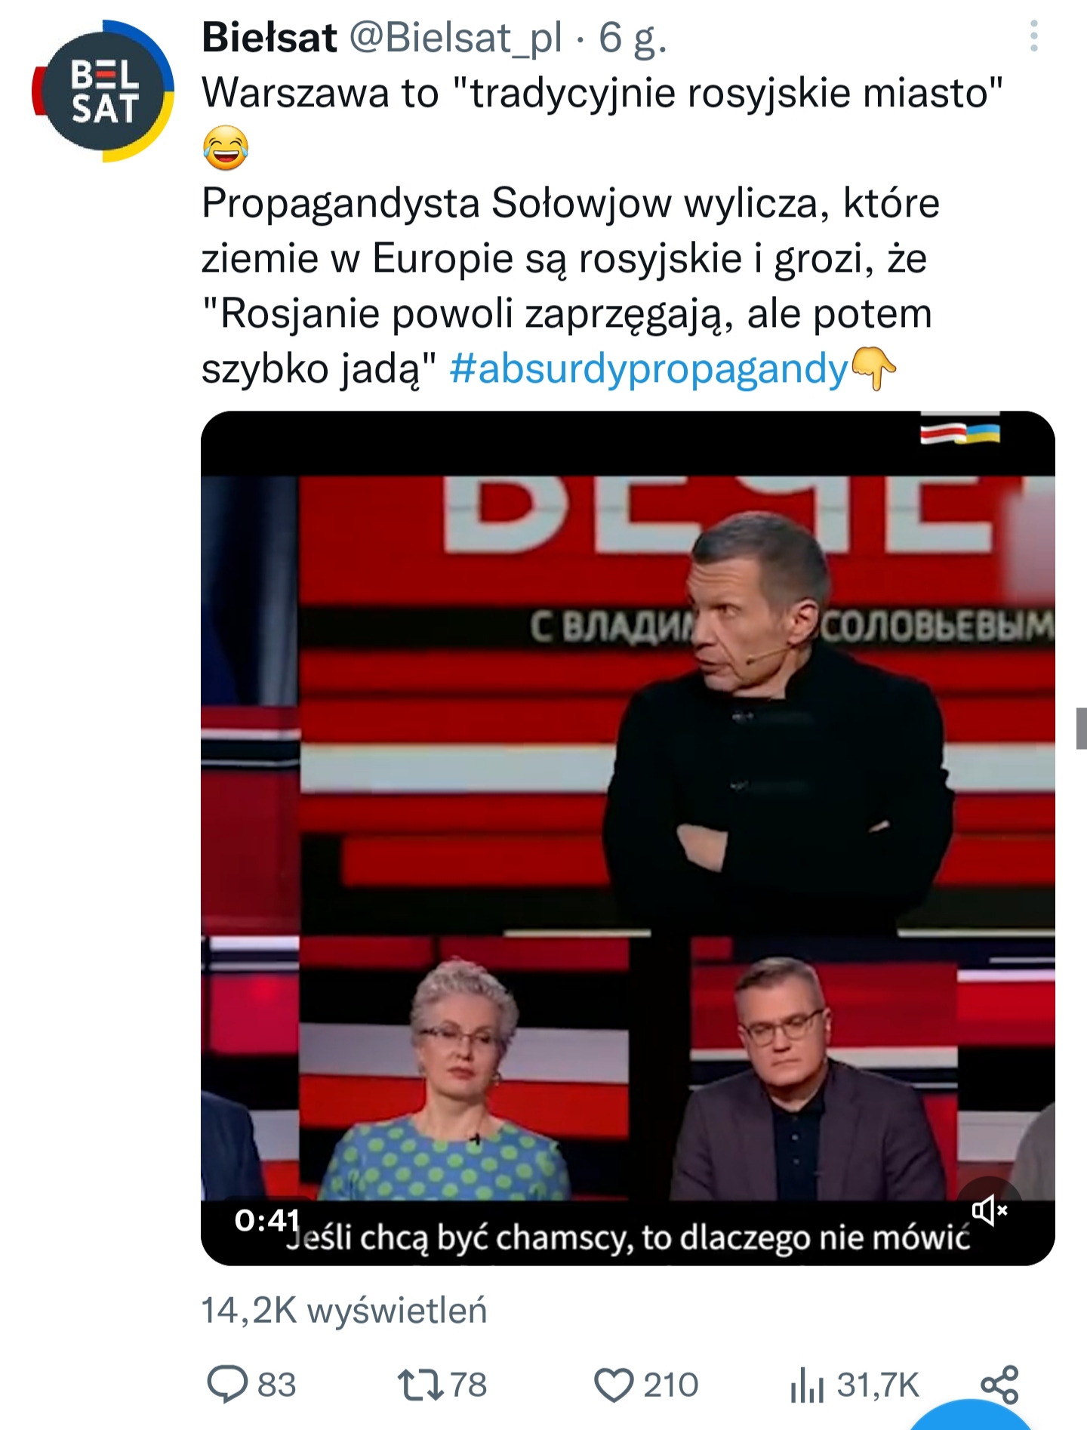Open the @Bielsat_pl handle
This screenshot has width=1087, height=1430.
[x=455, y=37]
